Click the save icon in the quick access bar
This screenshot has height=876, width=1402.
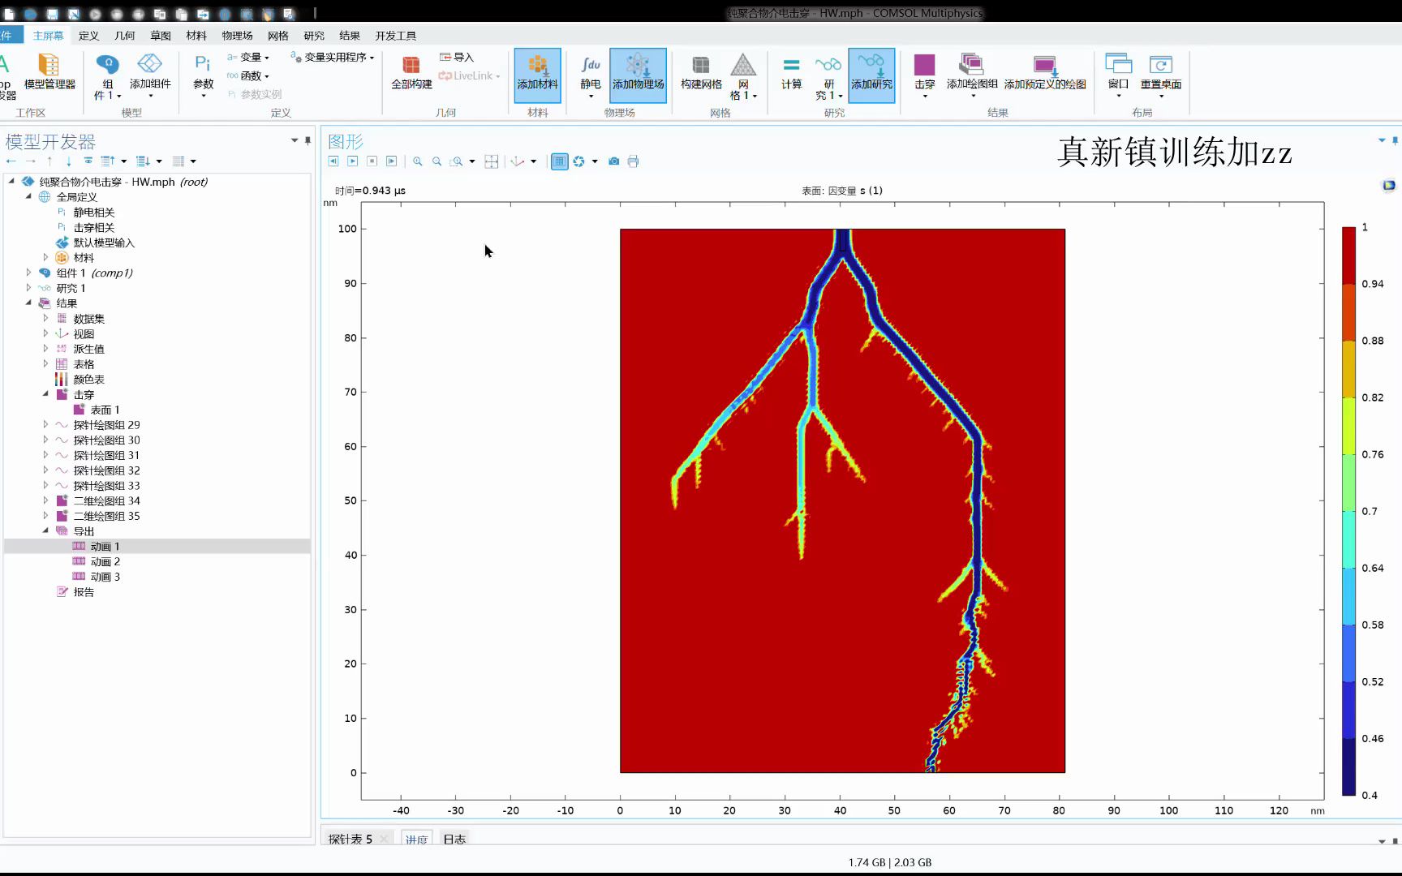click(x=52, y=14)
